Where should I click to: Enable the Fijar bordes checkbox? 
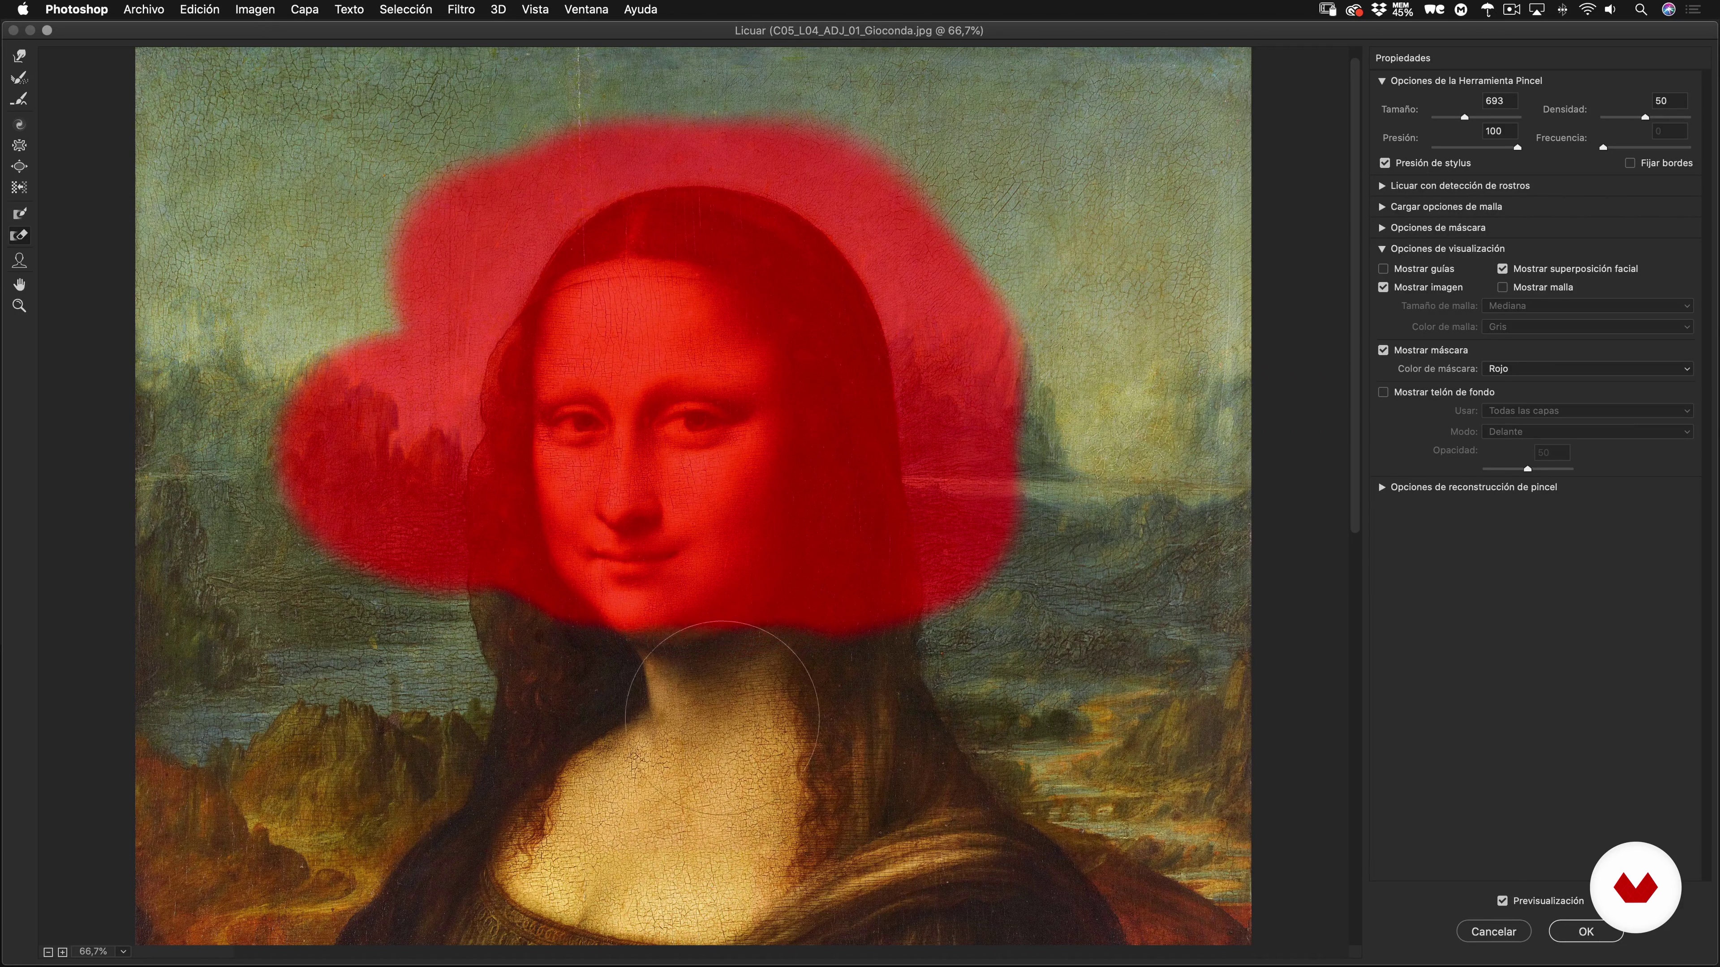(1630, 163)
